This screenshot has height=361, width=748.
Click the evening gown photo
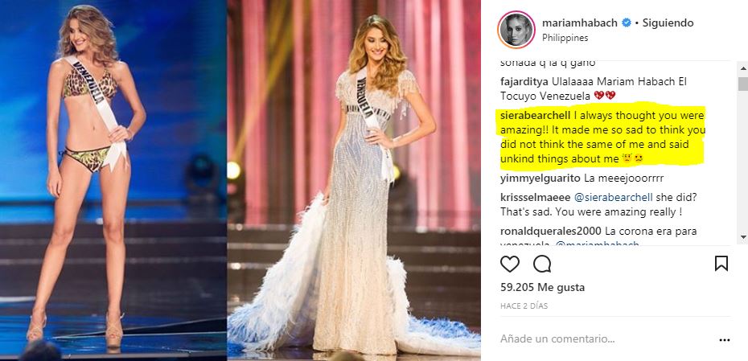353,180
